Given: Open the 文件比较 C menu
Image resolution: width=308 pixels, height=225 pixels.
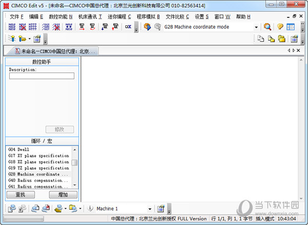Looking at the screenshot, I should [x=177, y=17].
